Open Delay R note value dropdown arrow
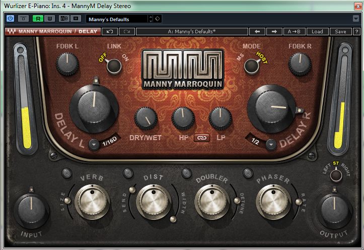Viewport: 364px width, 250px height. coord(271,145)
